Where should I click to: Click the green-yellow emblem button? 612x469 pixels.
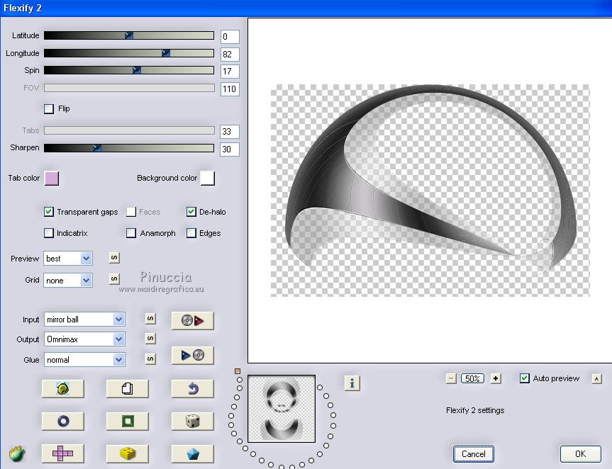click(63, 388)
